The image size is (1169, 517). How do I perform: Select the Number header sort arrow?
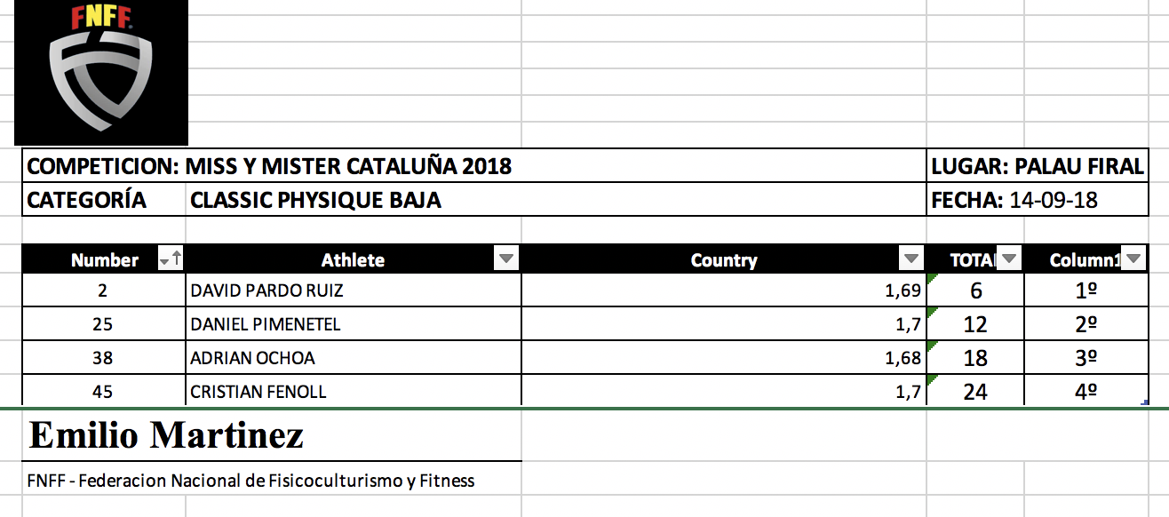177,259
